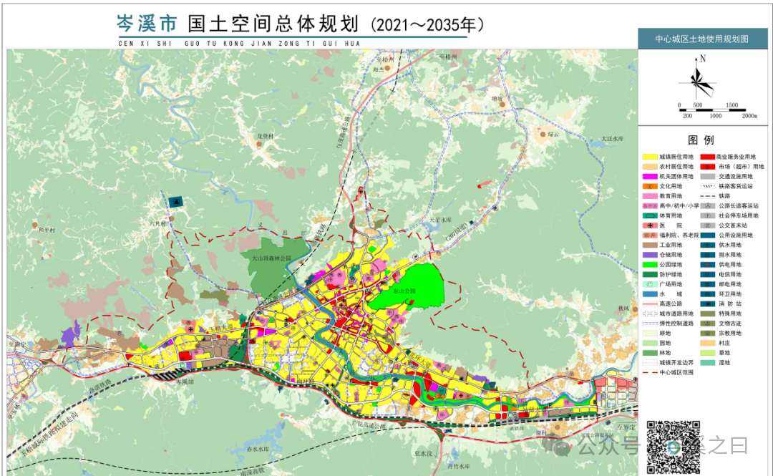Click the 岑溪站 station label
The width and height of the screenshot is (773, 476).
(185, 382)
